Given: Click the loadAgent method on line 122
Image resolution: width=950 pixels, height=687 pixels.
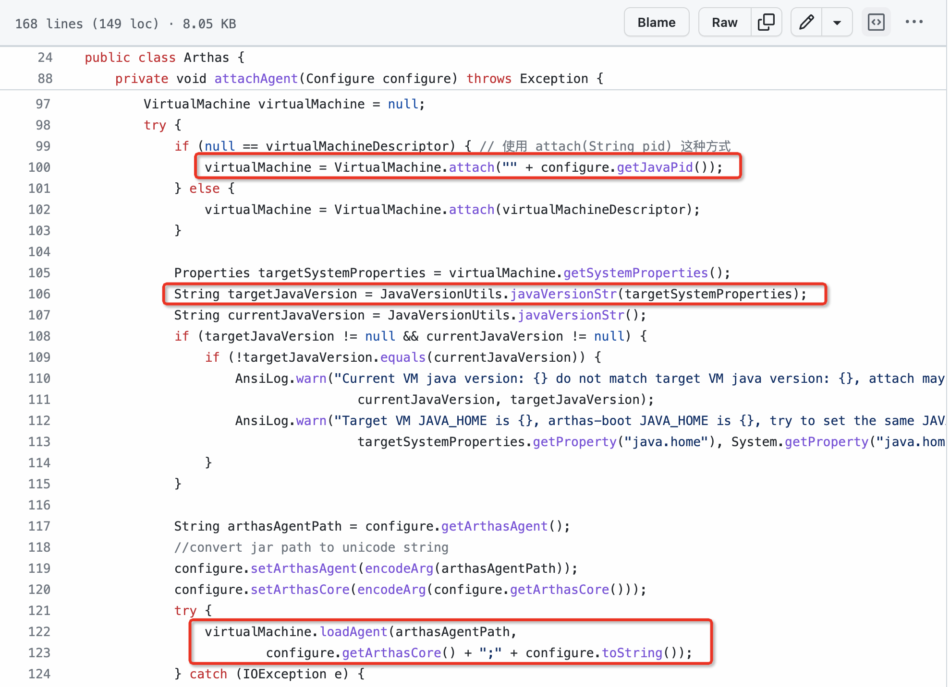Looking at the screenshot, I should (x=353, y=632).
